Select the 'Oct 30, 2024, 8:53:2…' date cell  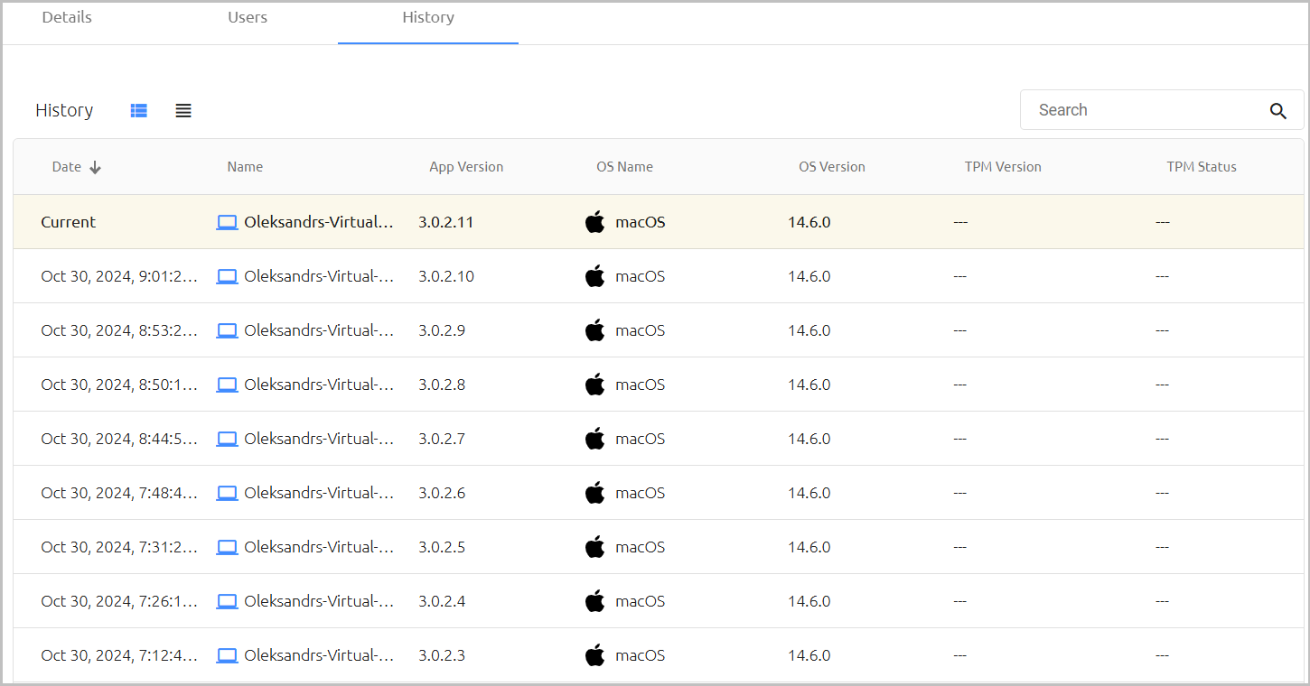pyautogui.click(x=119, y=330)
